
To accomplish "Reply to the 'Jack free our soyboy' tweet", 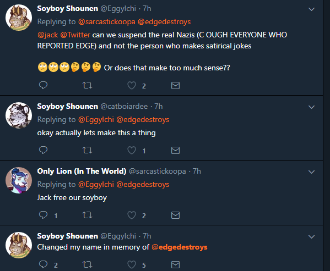I will (x=44, y=215).
